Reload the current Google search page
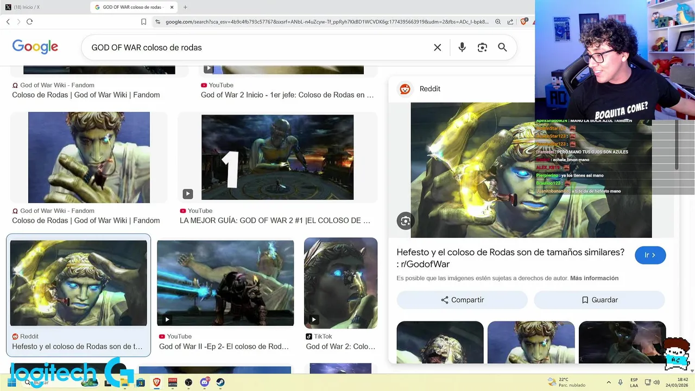Viewport: 695px width, 391px height. pyautogui.click(x=29, y=22)
